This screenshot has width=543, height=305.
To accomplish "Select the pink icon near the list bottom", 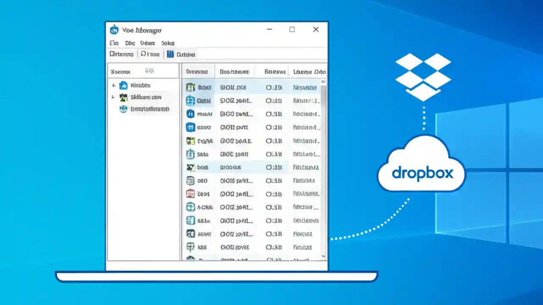I will (x=191, y=194).
